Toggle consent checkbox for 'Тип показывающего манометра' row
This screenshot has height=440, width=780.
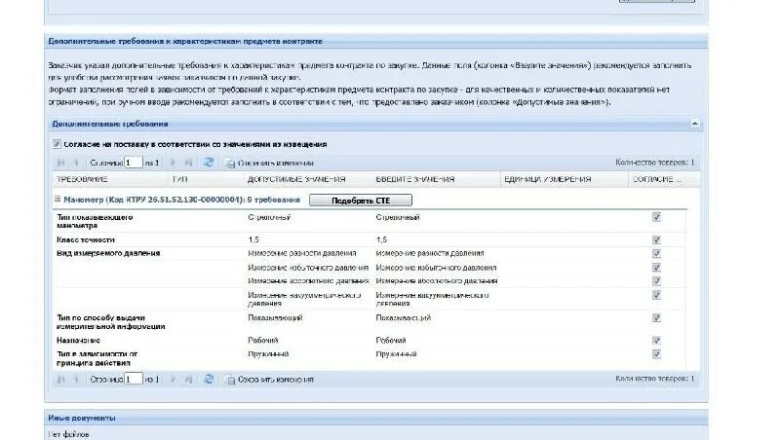656,217
